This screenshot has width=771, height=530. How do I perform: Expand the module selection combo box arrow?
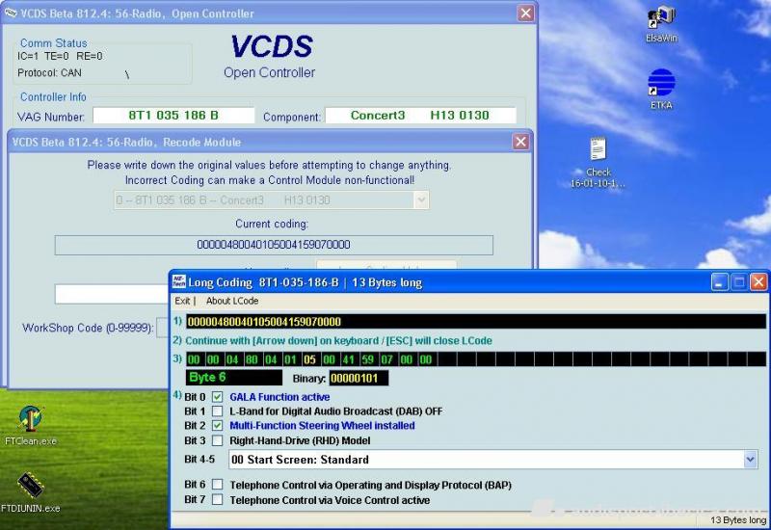421,200
